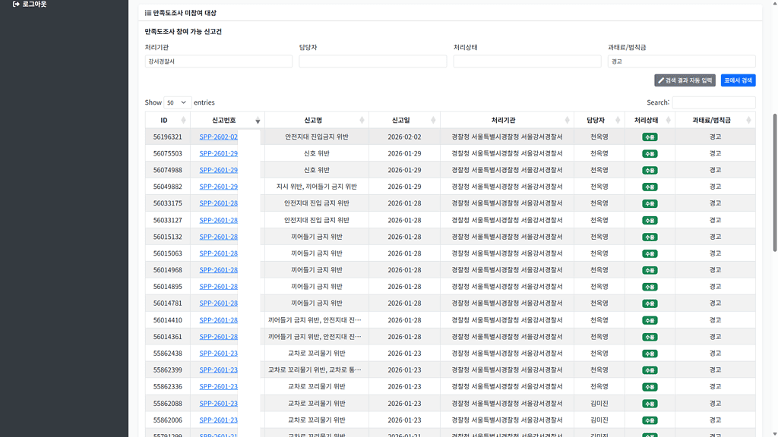This screenshot has width=778, height=437.
Task: Click the 담당자 column sort icon
Action: (x=617, y=119)
